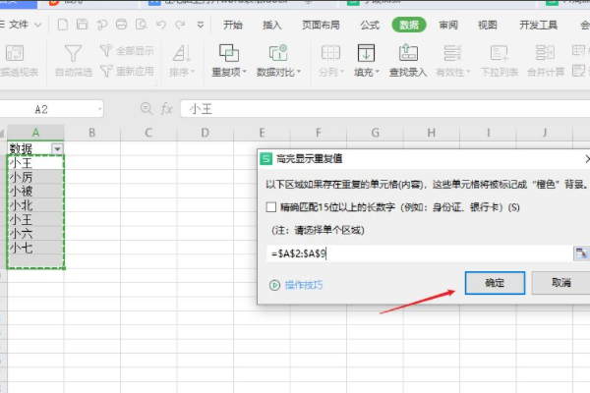Switch to the 视图 ribbon tab
The image size is (590, 393).
coord(488,25)
